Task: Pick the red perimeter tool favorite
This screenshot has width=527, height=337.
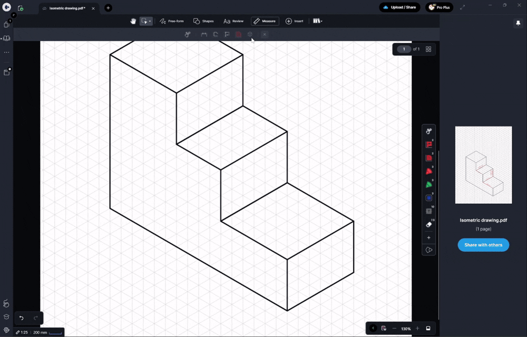Action: 429,145
